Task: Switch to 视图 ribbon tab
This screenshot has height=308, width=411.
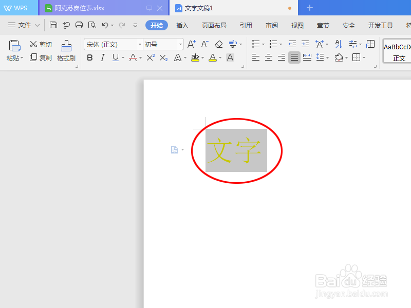Action: pos(297,25)
